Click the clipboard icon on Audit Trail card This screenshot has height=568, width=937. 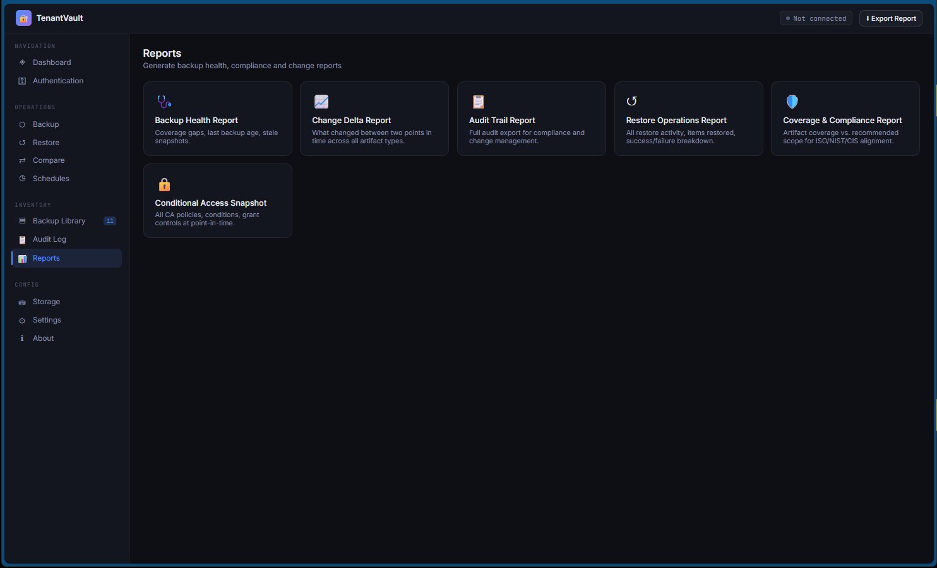pyautogui.click(x=478, y=101)
